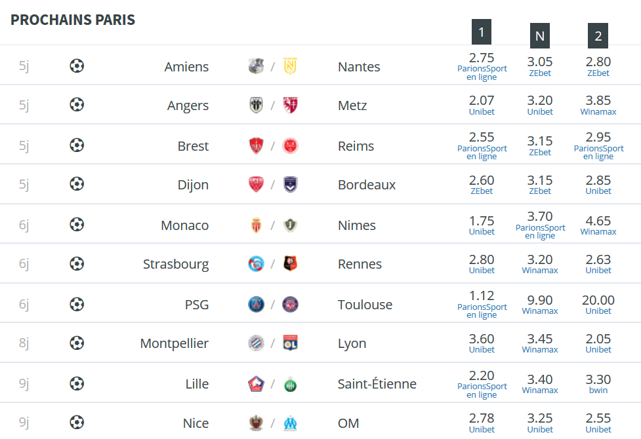Open 3.85 Winamax odds for Metz
The height and width of the screenshot is (439, 641).
click(x=598, y=105)
